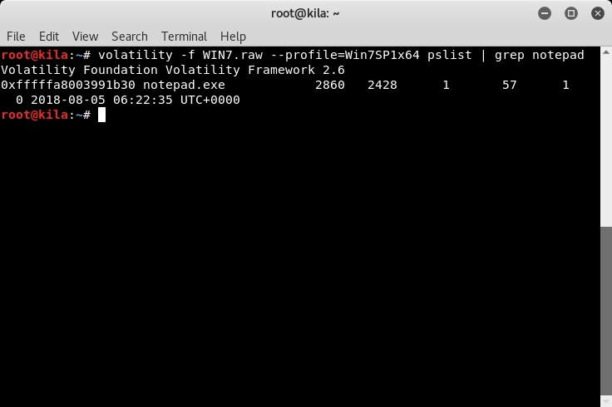
Task: Maximize the terminal window
Action: point(571,13)
